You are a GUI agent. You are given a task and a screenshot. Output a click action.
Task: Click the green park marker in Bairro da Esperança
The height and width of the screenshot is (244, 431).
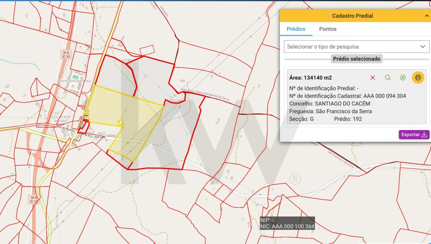coord(76,77)
